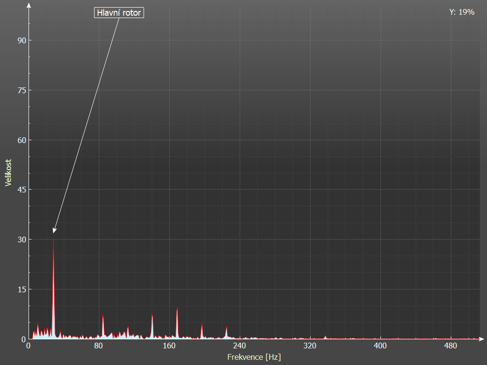Select the 480 tick label on the frequency axis
Image resolution: width=487 pixels, height=365 pixels.
point(450,346)
